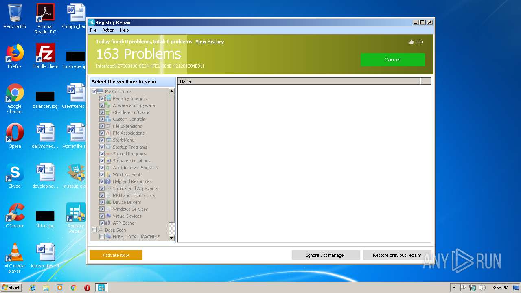Open the Action menu
This screenshot has width=521, height=293.
(x=108, y=30)
